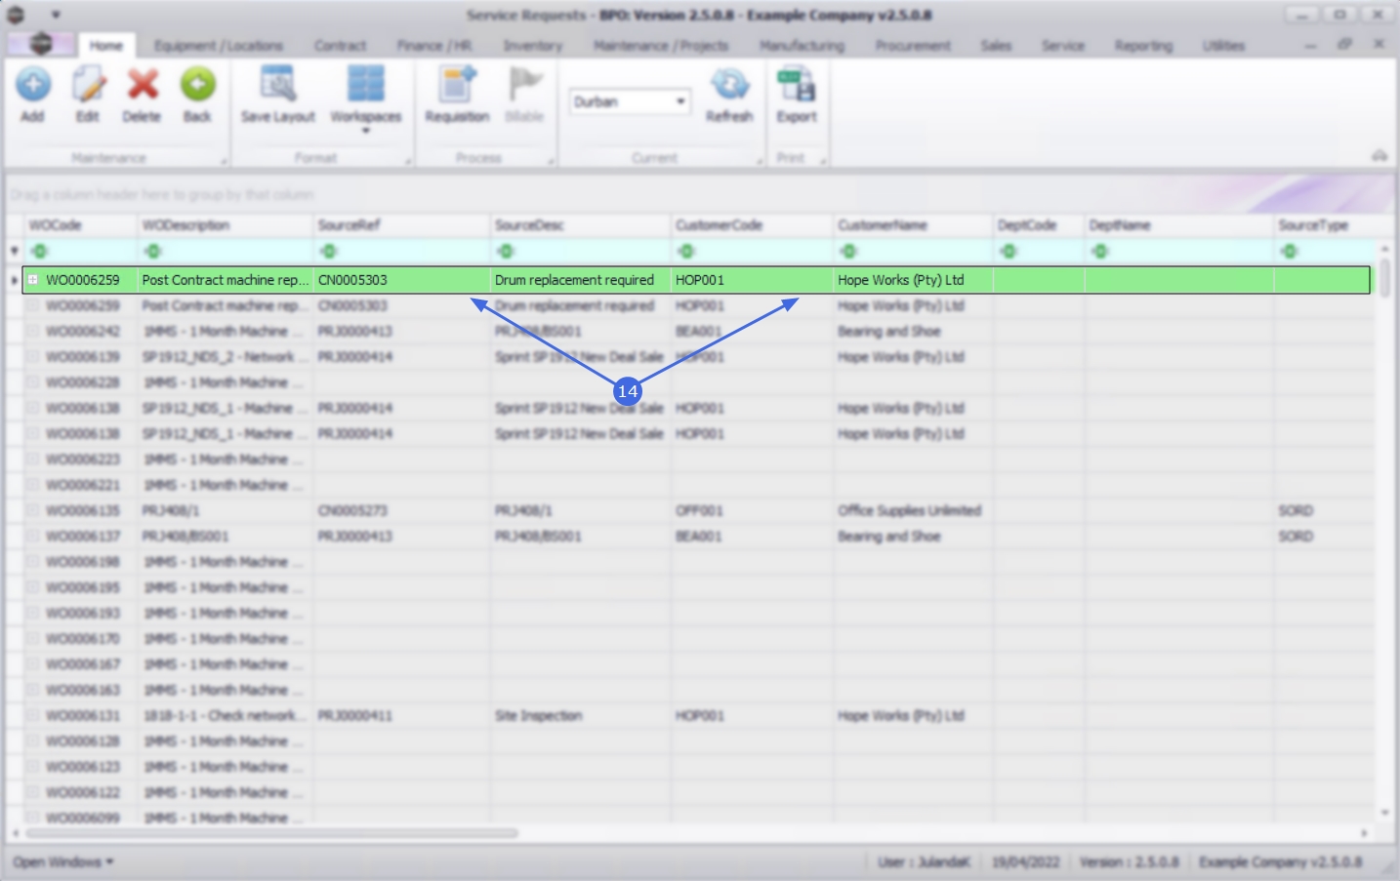This screenshot has height=881, width=1400.
Task: Select the CN0005303 cell in the highlighted row
Action: [401, 280]
